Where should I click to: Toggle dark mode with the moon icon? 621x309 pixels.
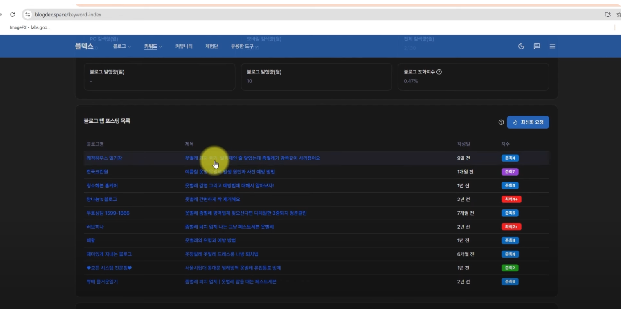(521, 46)
